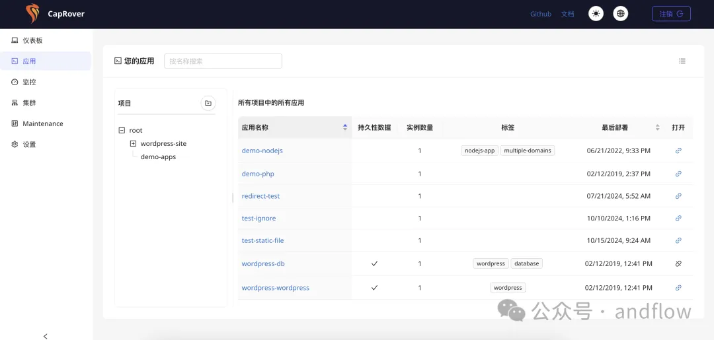The width and height of the screenshot is (714, 340).
Task: Click the new project folder icon
Action: coord(208,103)
